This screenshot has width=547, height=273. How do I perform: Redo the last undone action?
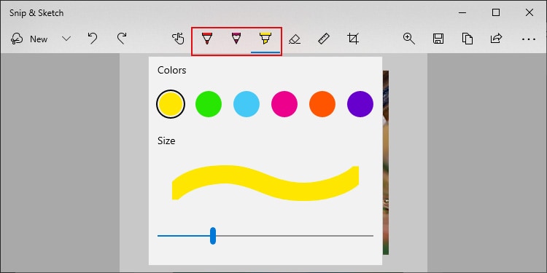click(x=121, y=39)
